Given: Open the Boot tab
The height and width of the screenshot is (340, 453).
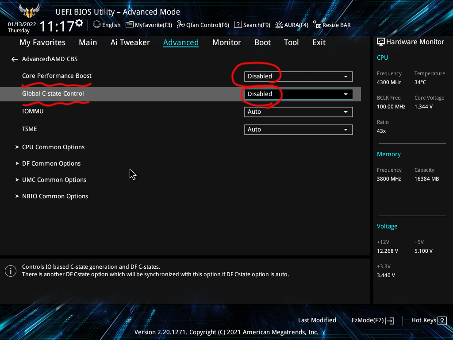Looking at the screenshot, I should (x=262, y=42).
